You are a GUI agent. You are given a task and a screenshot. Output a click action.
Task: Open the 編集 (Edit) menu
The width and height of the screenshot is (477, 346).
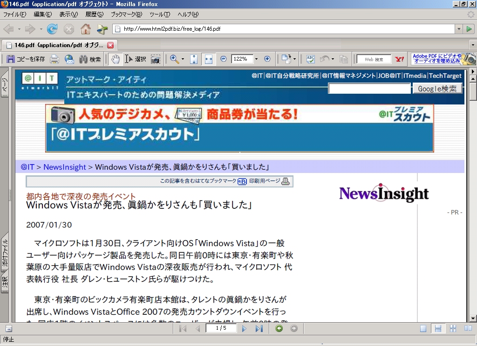tap(42, 14)
